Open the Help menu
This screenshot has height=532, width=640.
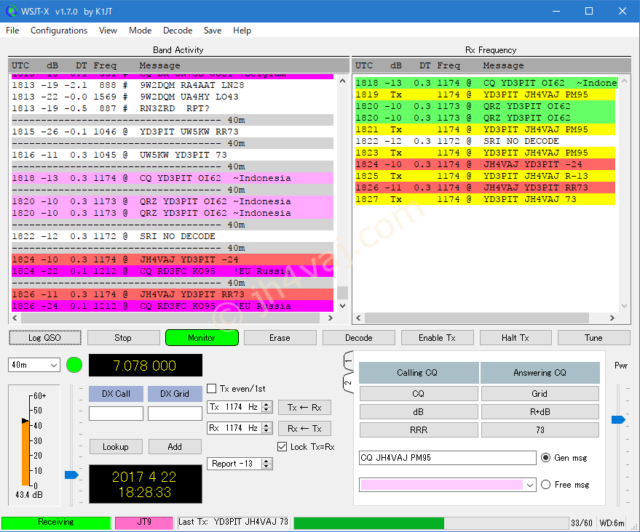pyautogui.click(x=242, y=31)
